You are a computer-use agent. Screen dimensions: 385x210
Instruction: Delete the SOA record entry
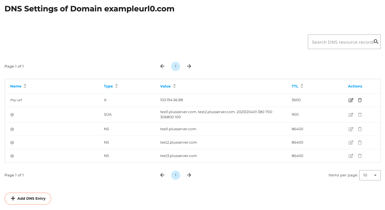tap(360, 115)
